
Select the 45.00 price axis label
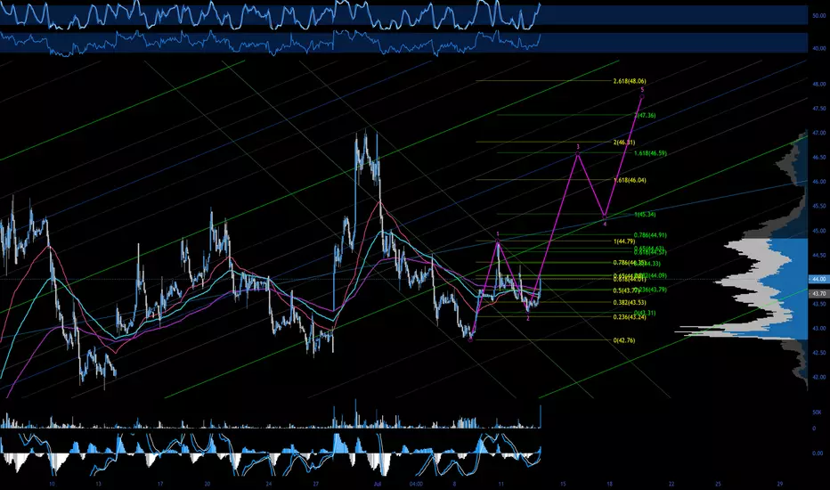pos(819,231)
